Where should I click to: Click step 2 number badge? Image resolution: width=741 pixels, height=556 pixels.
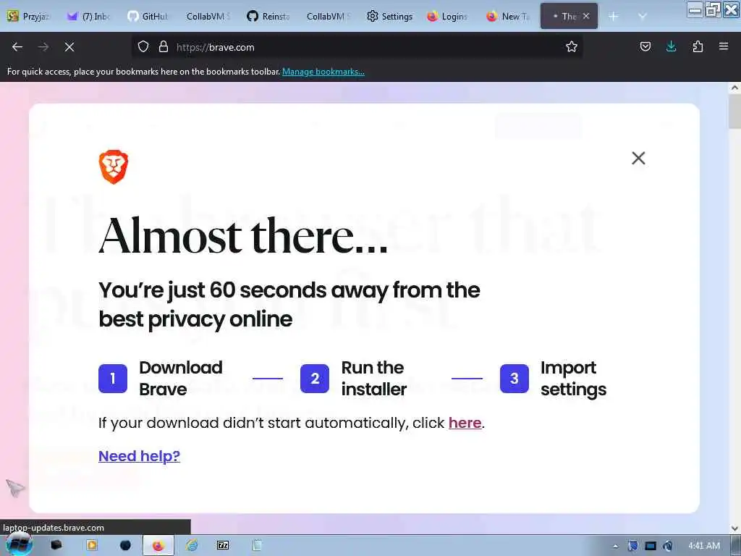[x=315, y=378]
